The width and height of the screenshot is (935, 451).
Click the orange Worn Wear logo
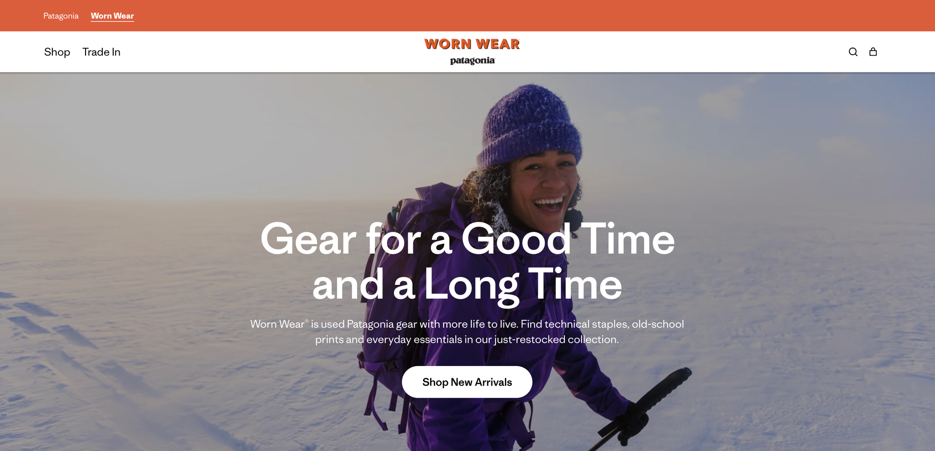click(x=472, y=44)
